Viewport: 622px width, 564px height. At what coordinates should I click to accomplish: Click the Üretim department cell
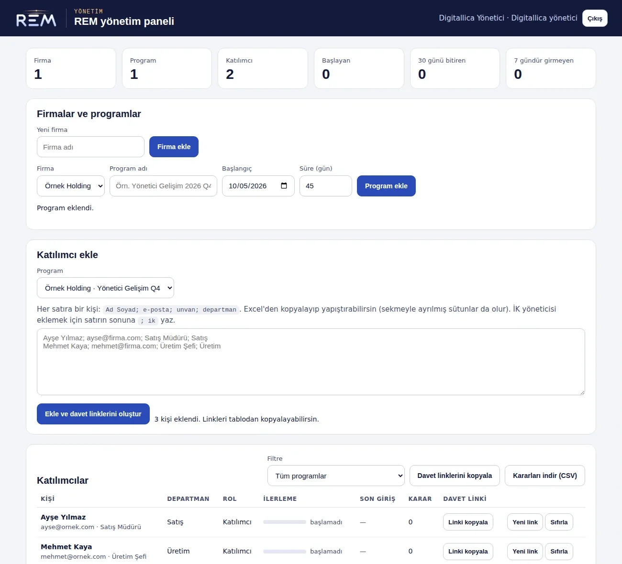[178, 551]
